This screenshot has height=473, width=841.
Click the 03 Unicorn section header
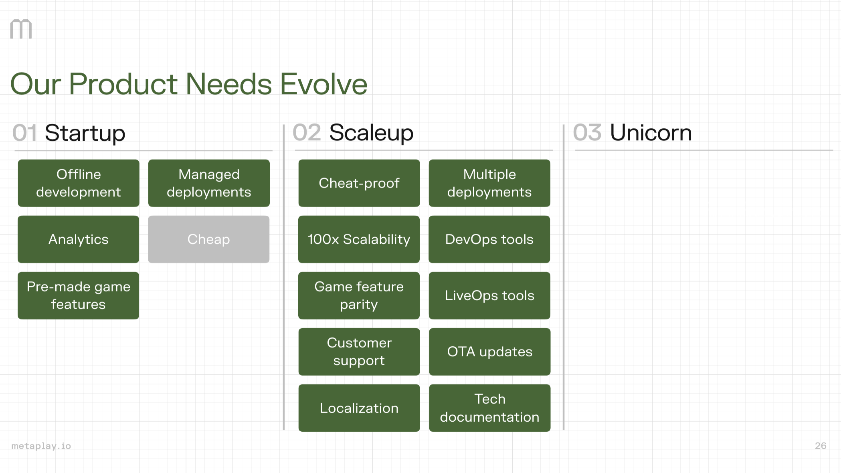633,133
